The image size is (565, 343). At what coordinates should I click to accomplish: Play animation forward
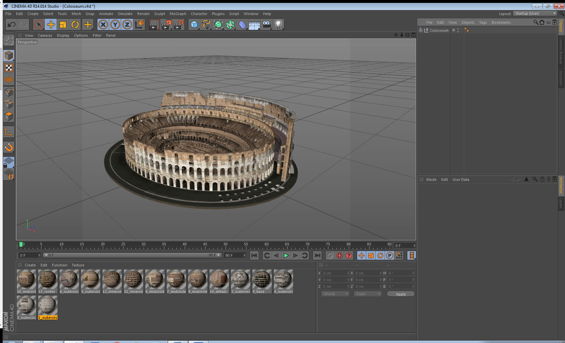point(286,255)
